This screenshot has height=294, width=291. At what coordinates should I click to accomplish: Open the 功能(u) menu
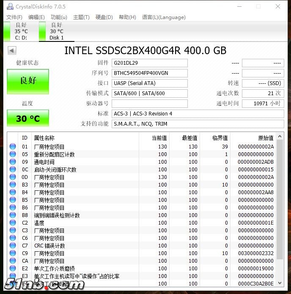coord(59,17)
